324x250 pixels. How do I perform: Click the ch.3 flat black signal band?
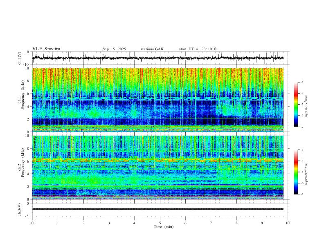click(157, 209)
